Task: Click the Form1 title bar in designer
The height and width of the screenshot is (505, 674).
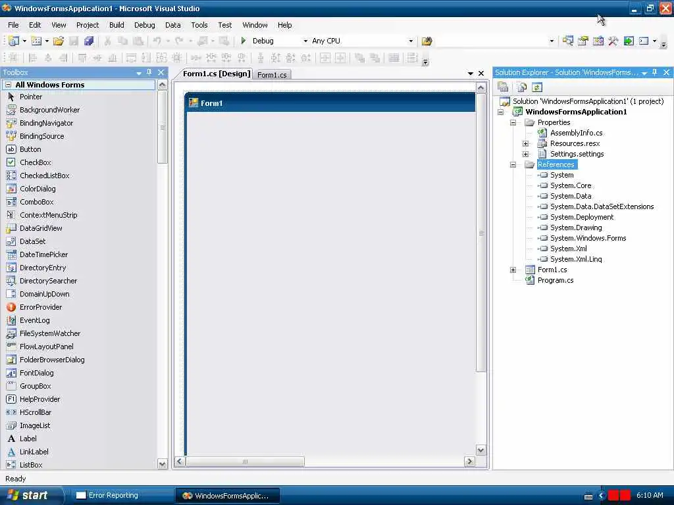Action: pos(330,103)
